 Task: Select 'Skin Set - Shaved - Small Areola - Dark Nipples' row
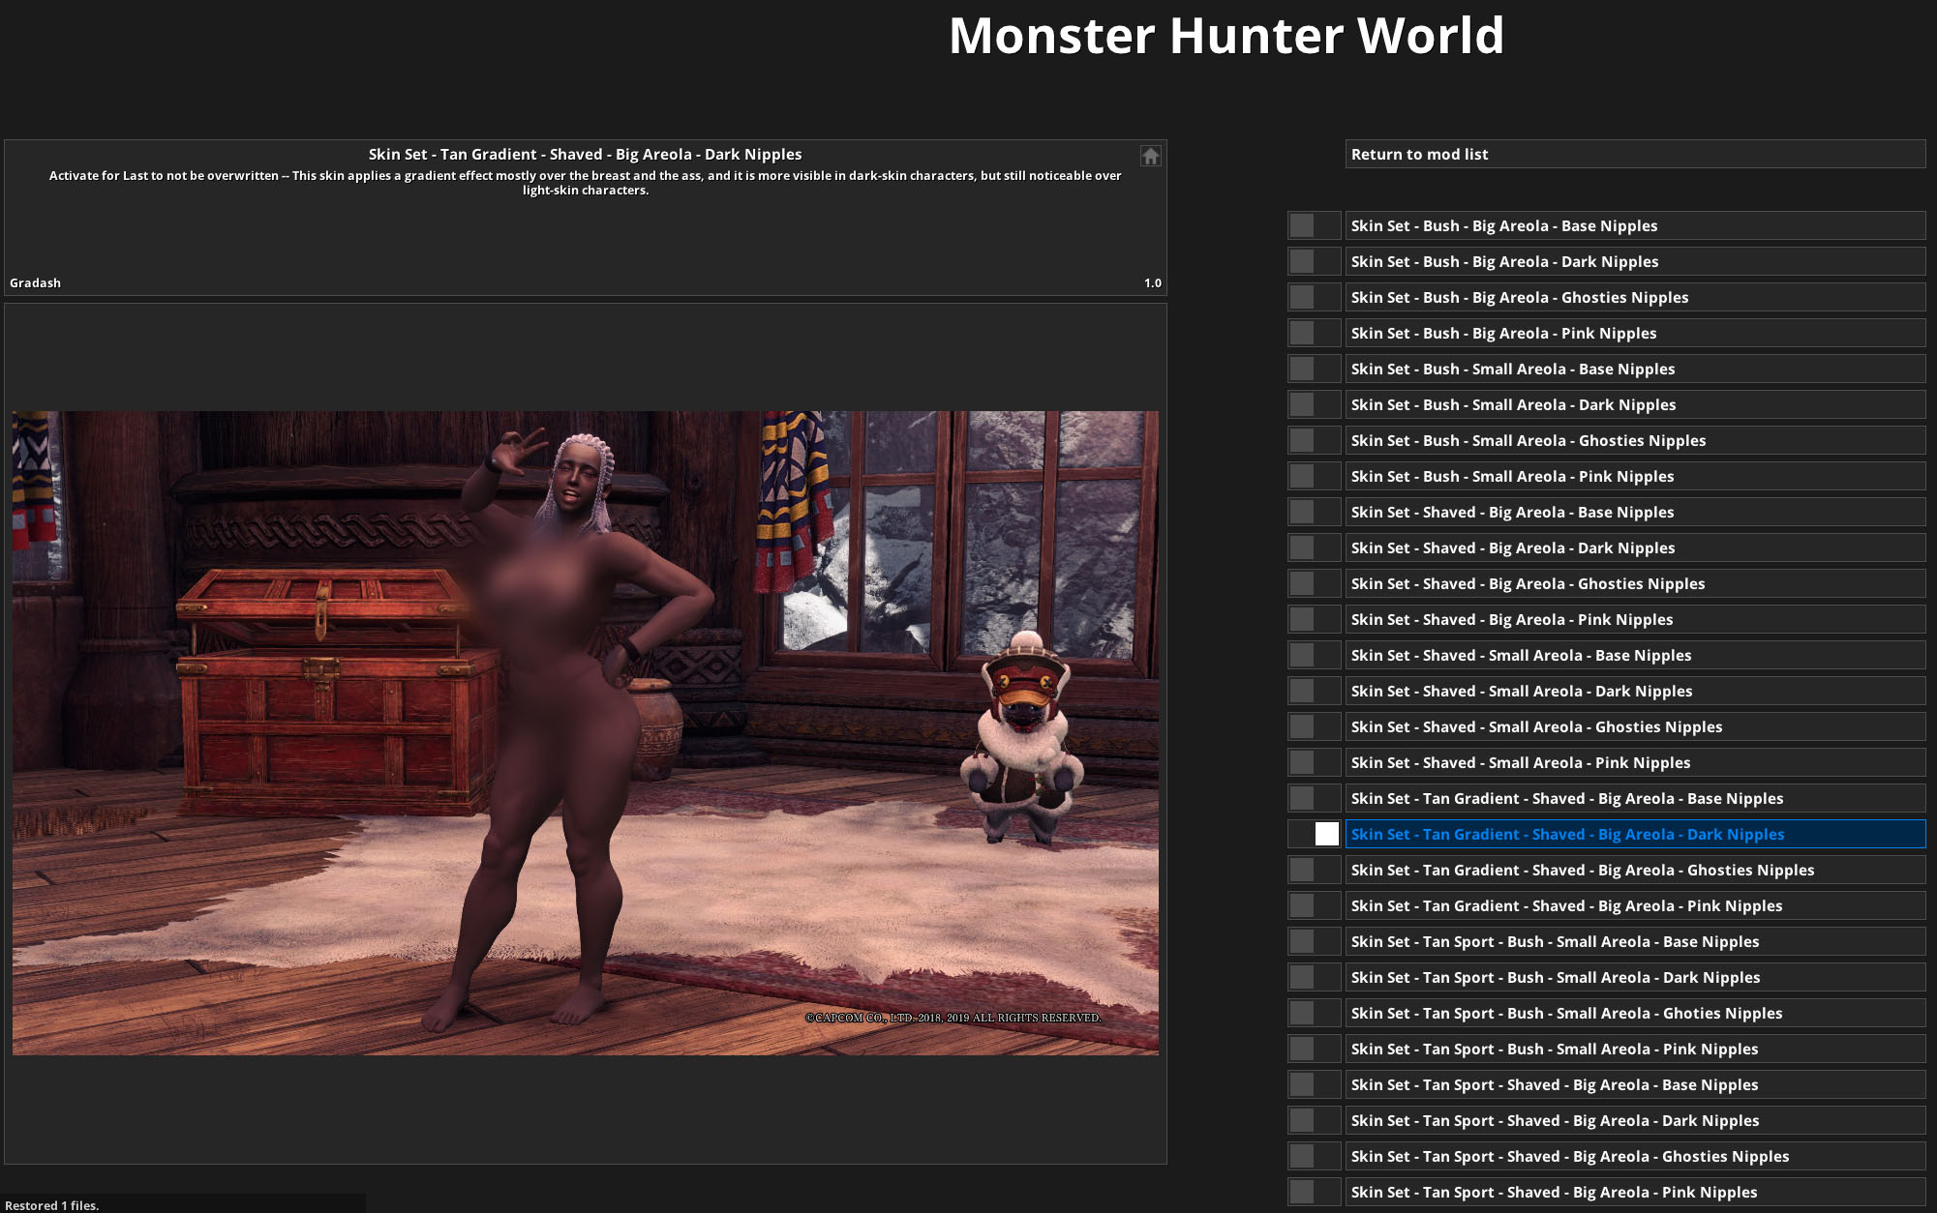1635,691
